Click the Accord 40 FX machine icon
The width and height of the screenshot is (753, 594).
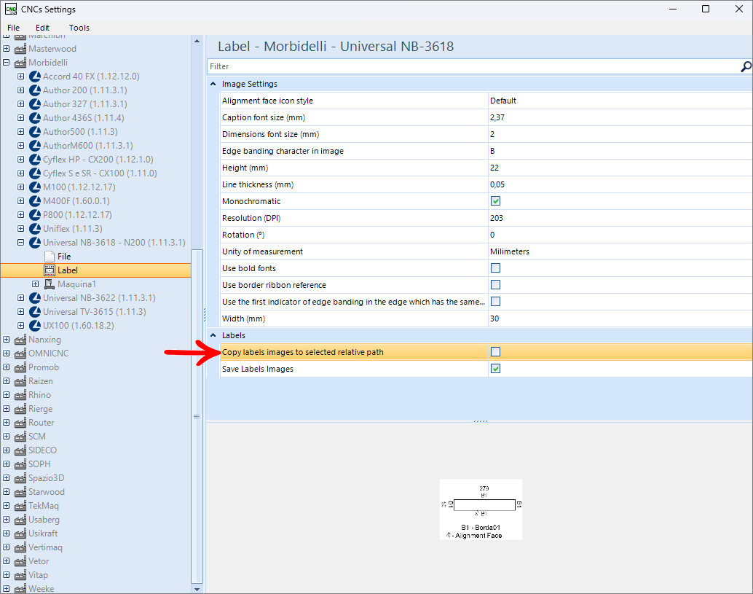[x=34, y=77]
